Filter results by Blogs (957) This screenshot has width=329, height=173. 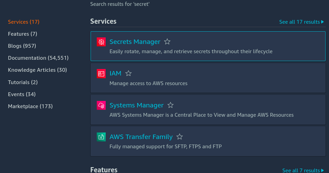click(22, 46)
